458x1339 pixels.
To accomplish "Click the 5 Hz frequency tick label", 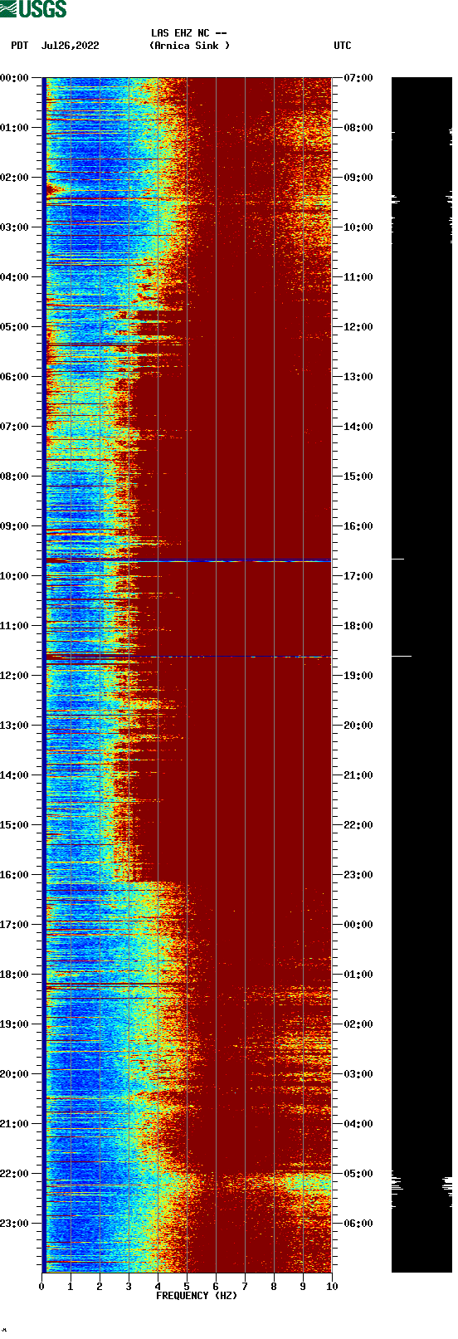I will tap(187, 1287).
